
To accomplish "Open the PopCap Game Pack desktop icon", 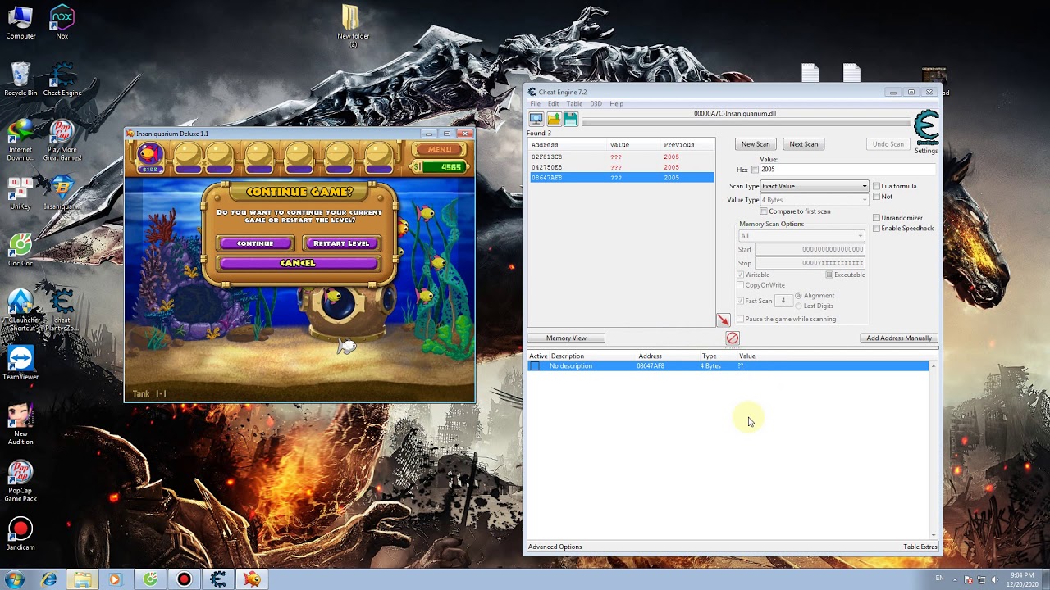I will tap(21, 481).
